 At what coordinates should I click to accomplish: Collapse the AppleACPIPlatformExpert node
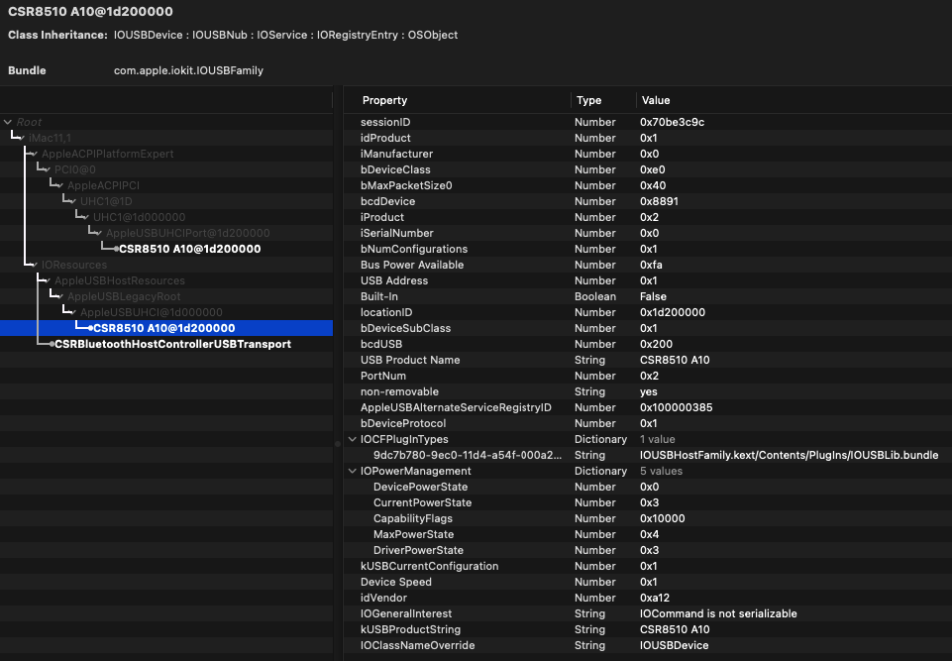pyautogui.click(x=36, y=154)
